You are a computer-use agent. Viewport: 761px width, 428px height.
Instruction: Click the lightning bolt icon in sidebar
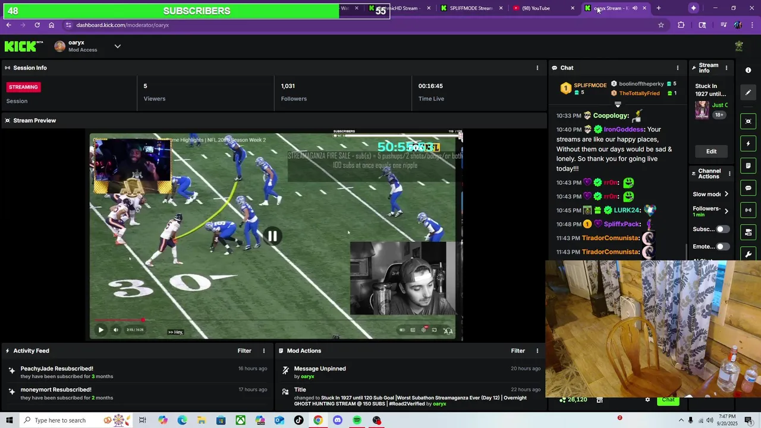(x=748, y=144)
